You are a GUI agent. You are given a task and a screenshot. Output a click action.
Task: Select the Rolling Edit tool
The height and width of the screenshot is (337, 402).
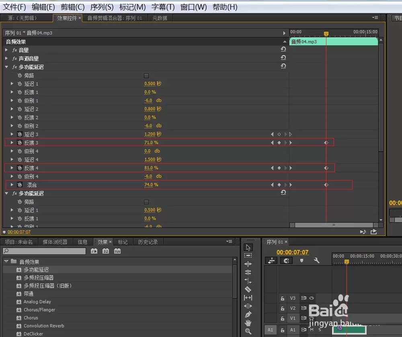[x=248, y=272]
